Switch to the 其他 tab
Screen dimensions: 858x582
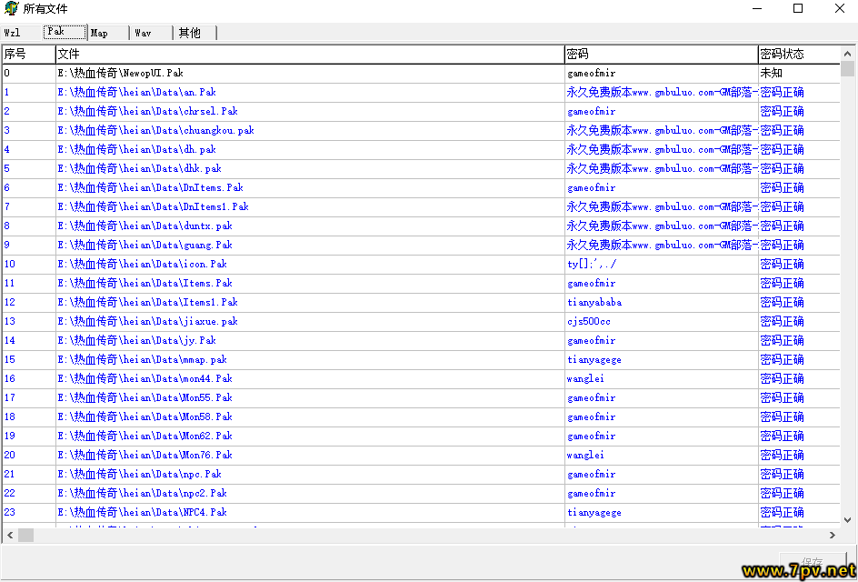(x=190, y=33)
